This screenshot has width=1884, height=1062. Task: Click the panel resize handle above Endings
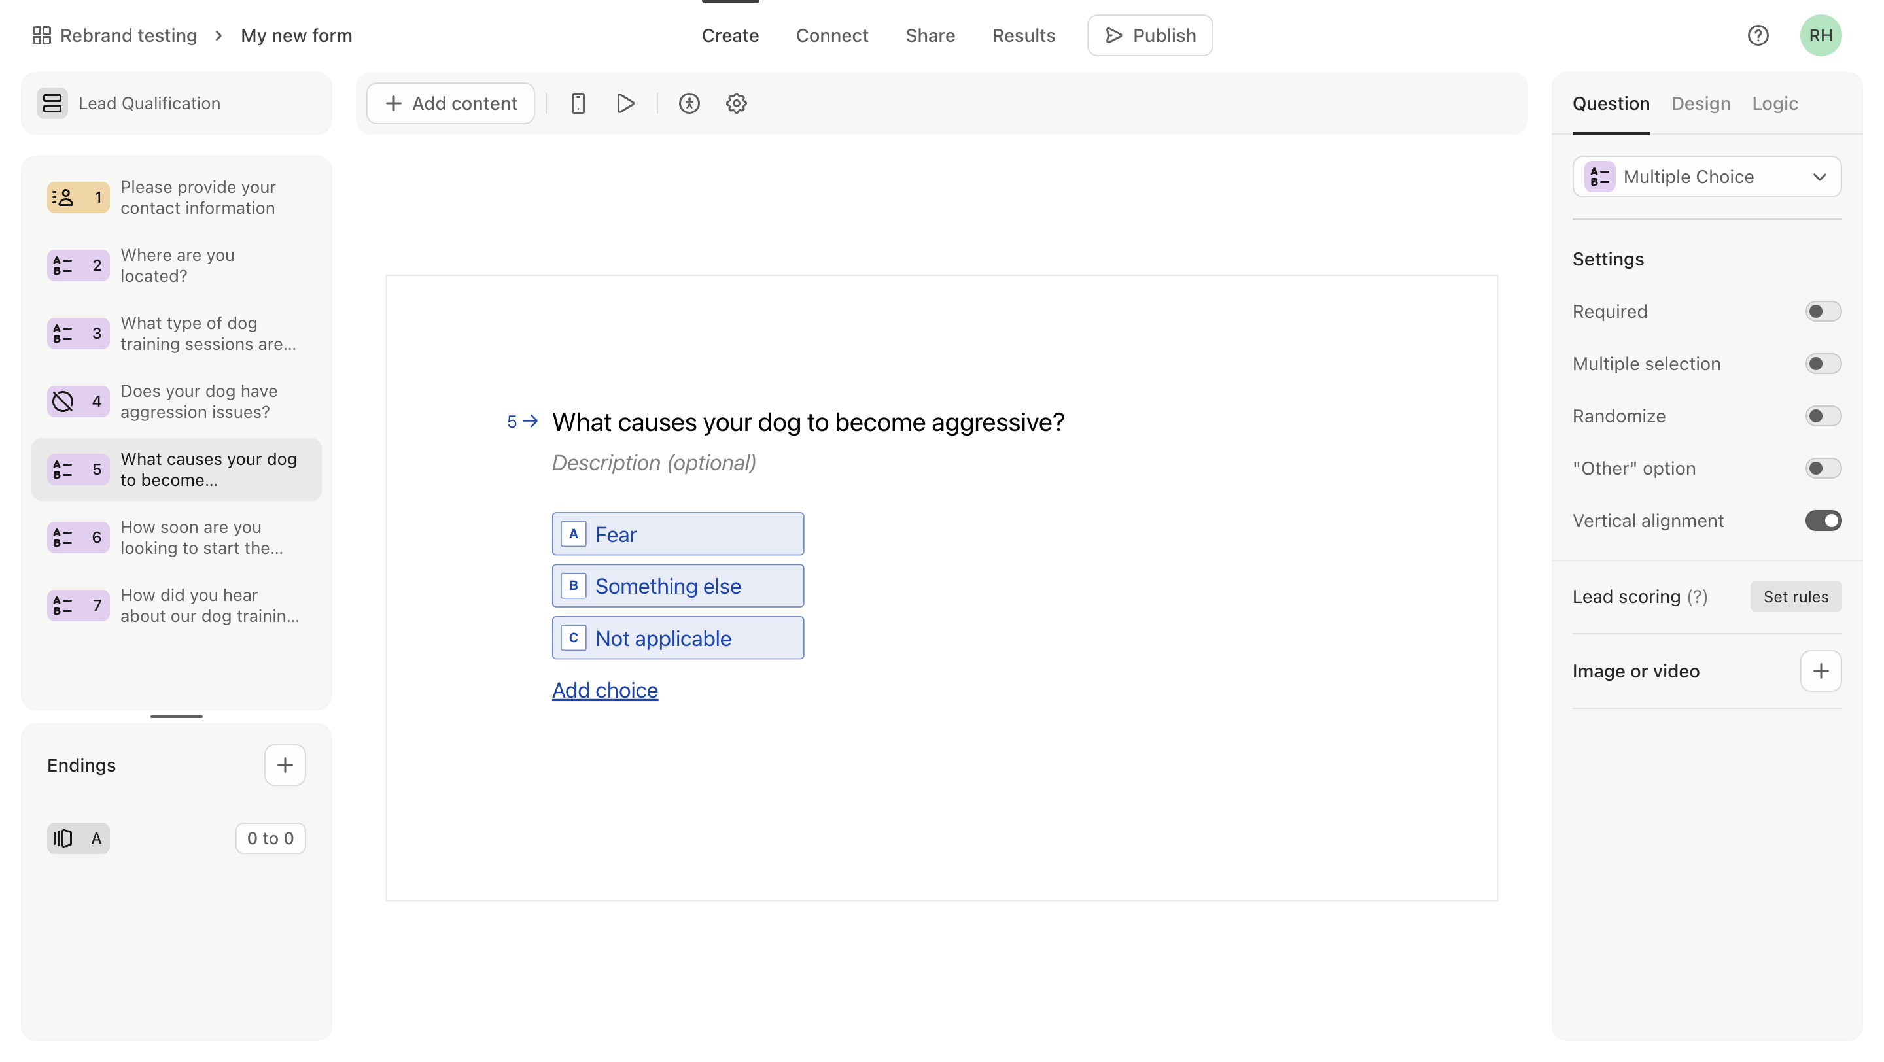click(176, 716)
